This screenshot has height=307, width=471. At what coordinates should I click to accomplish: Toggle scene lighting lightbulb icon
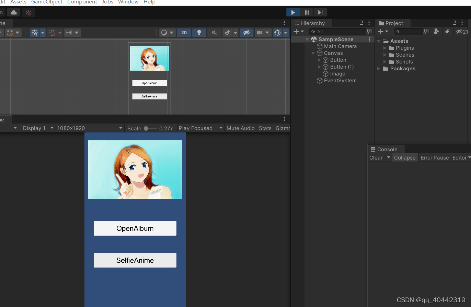tap(199, 33)
